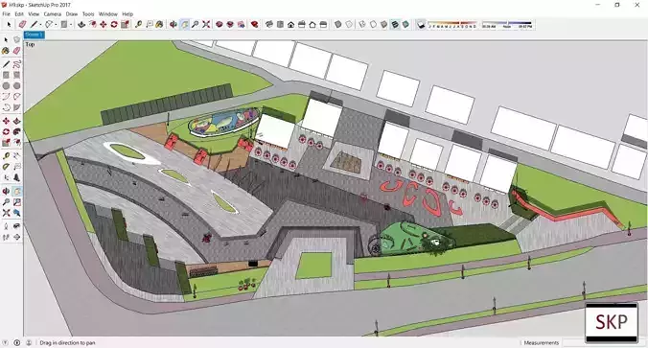This screenshot has height=348, width=648.
Task: Enable Hidden Line face style
Action: (x=373, y=24)
